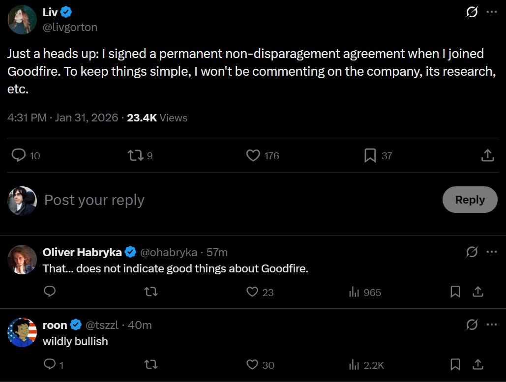The image size is (506, 382).
Task: Open Grok icon on Liv's post
Action: click(x=471, y=13)
